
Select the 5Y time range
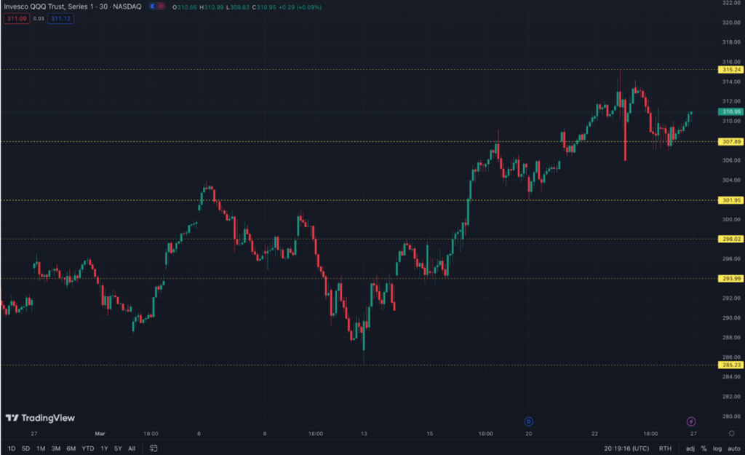[118, 448]
